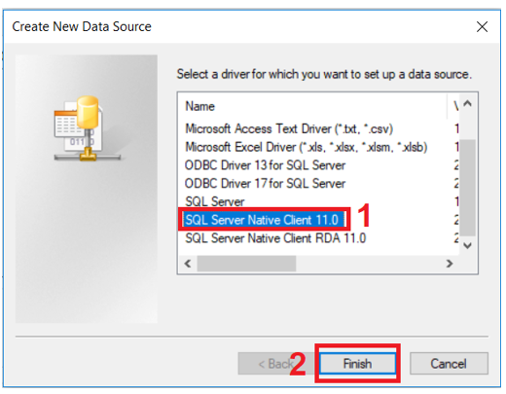Select SQL Server Native Client RDA 11.0
The width and height of the screenshot is (506, 394).
[275, 238]
